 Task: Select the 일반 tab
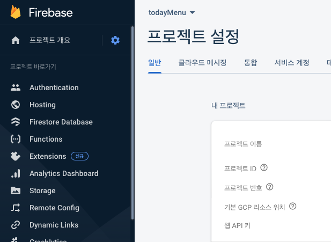point(155,63)
